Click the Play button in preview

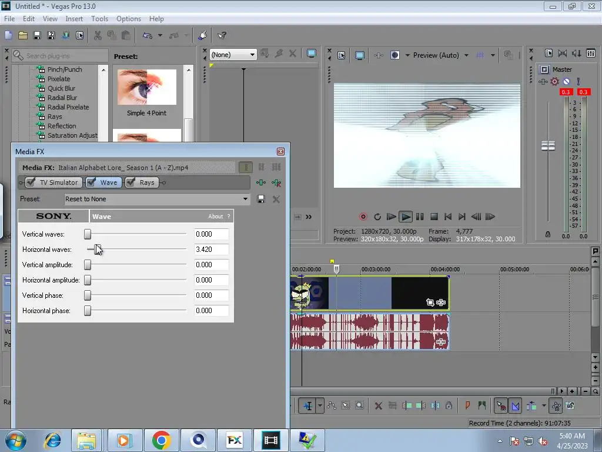pyautogui.click(x=406, y=217)
